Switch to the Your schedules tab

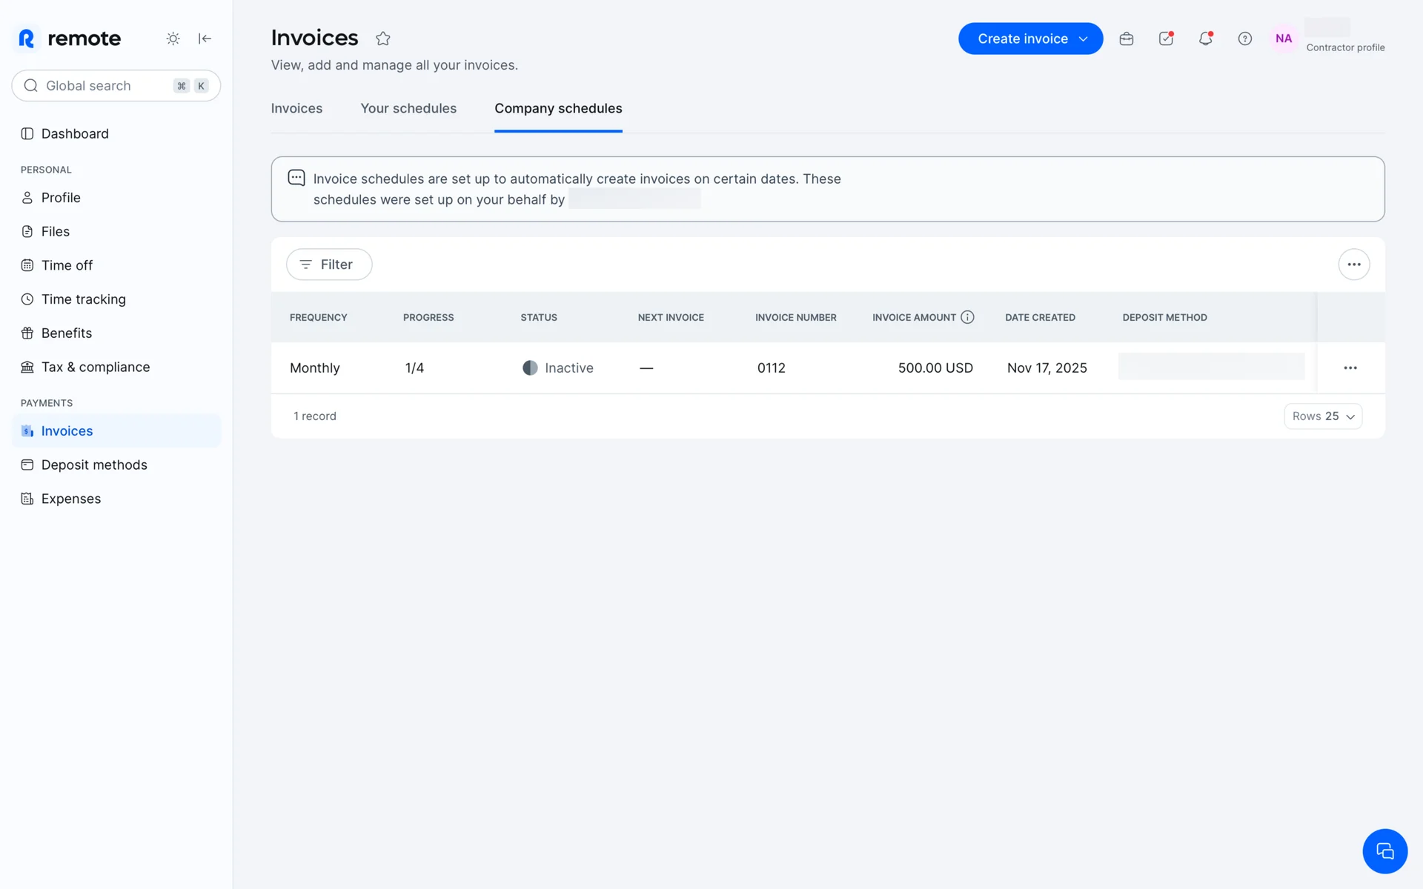point(408,108)
